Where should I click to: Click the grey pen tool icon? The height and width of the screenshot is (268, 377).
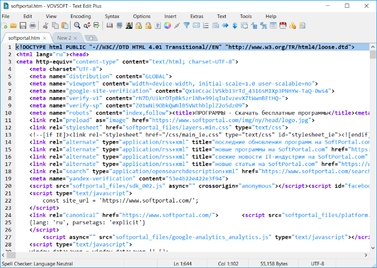(x=177, y=25)
